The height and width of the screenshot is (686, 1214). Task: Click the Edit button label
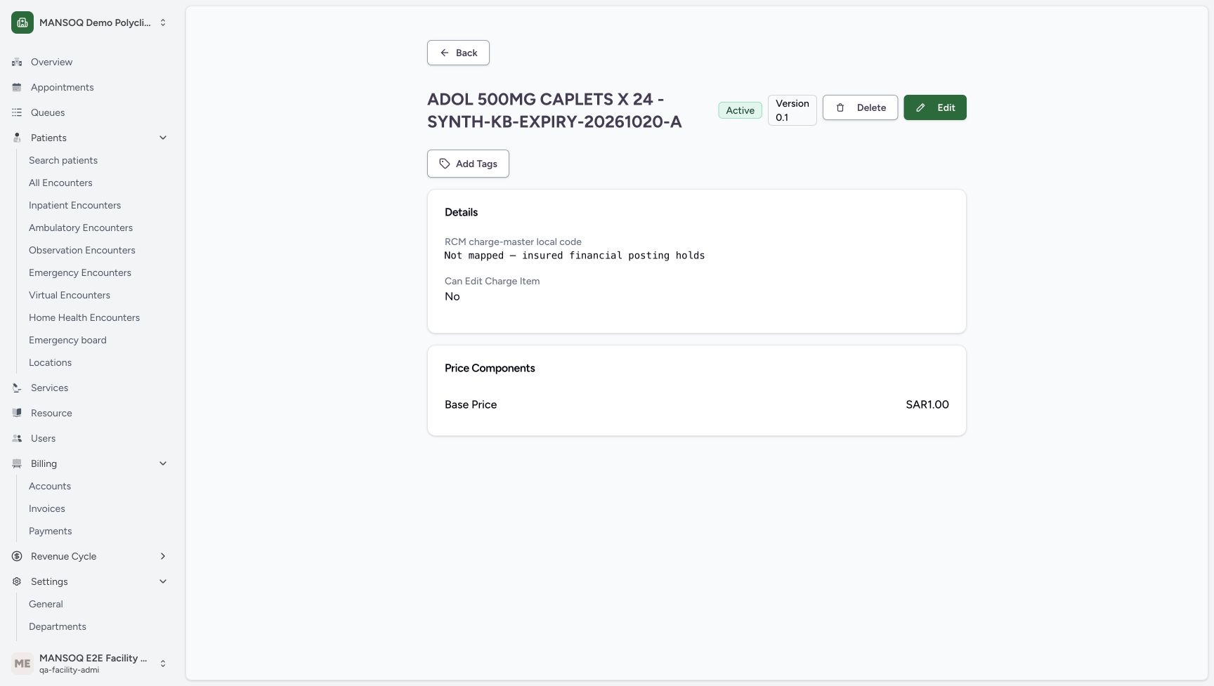point(946,107)
